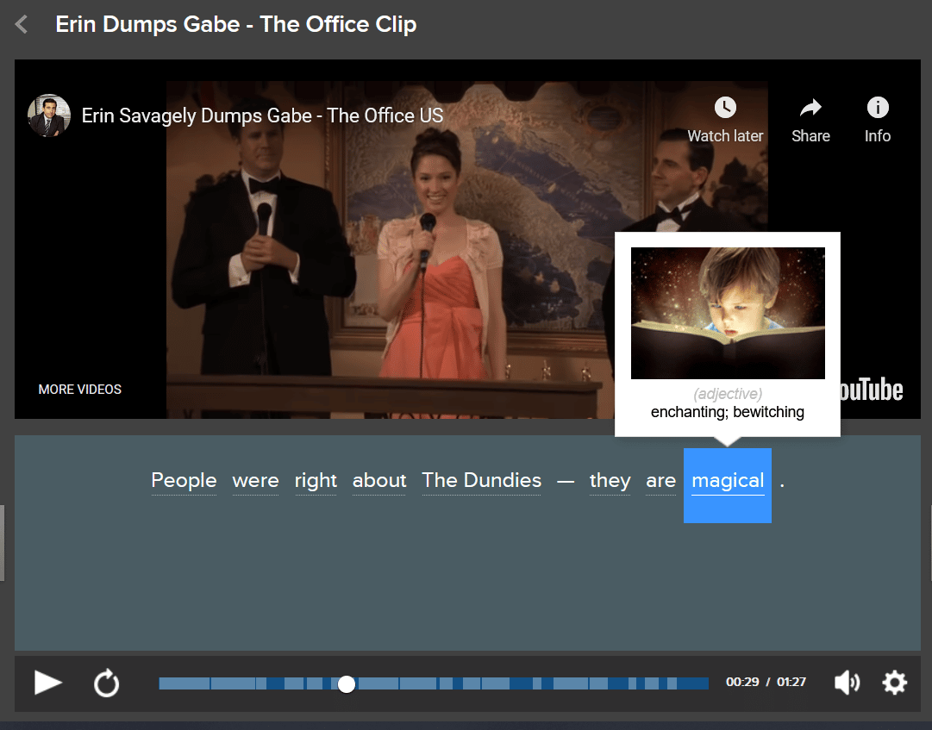
Task: Click the Watch later clock icon
Action: point(725,108)
